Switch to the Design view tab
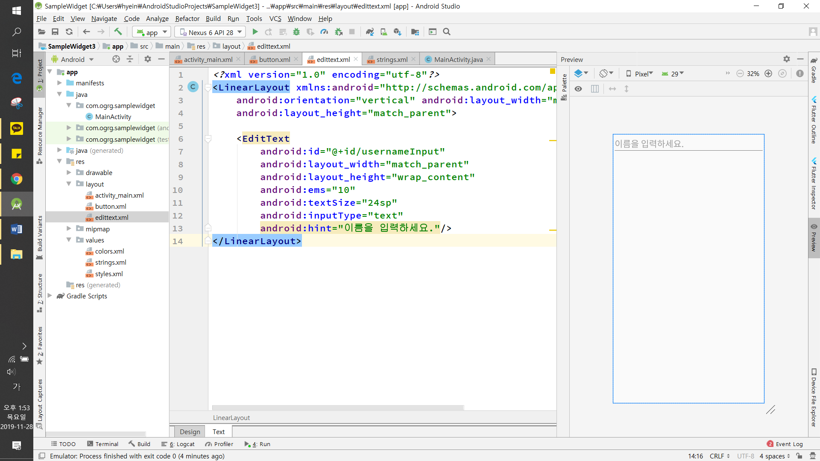 [x=190, y=432]
